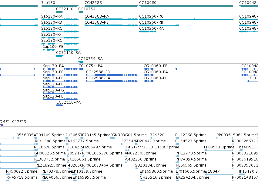Click the CG10960-RC transcript label
The image size is (258, 182).
click(x=151, y=16)
